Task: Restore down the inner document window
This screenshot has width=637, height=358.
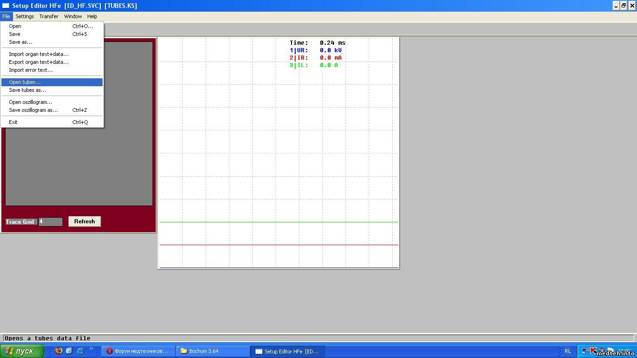Action: point(623,6)
